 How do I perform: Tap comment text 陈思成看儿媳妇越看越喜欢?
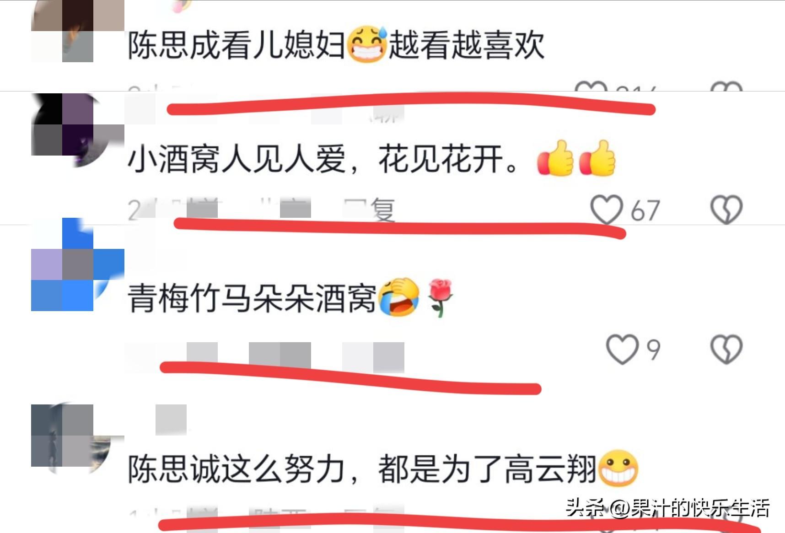tap(336, 45)
